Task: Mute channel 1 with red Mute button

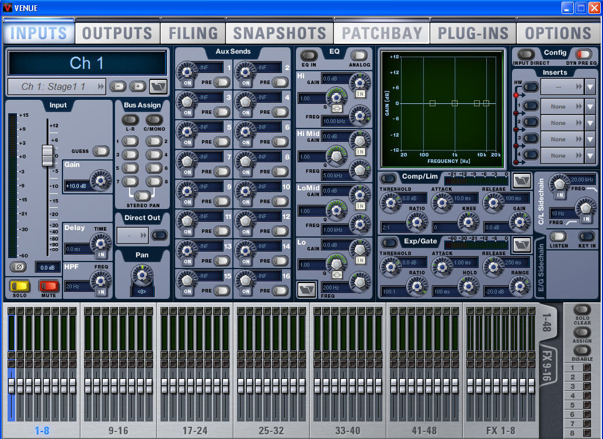Action: click(49, 286)
